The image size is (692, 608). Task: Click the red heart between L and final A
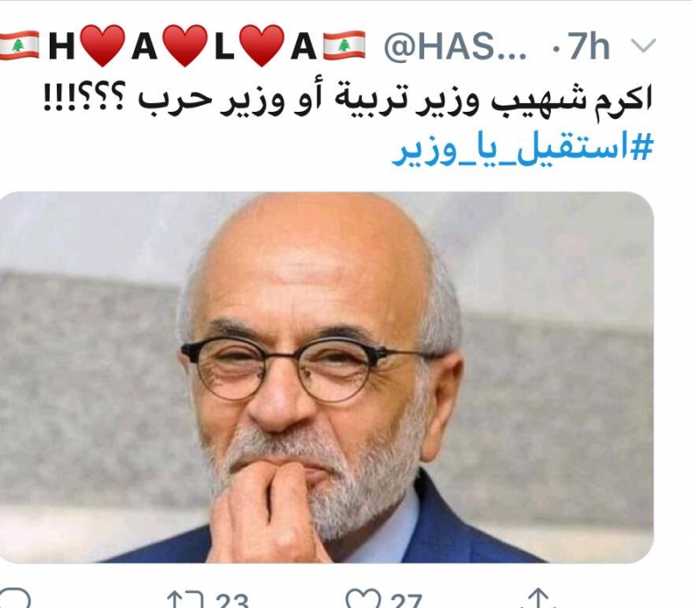(x=262, y=46)
